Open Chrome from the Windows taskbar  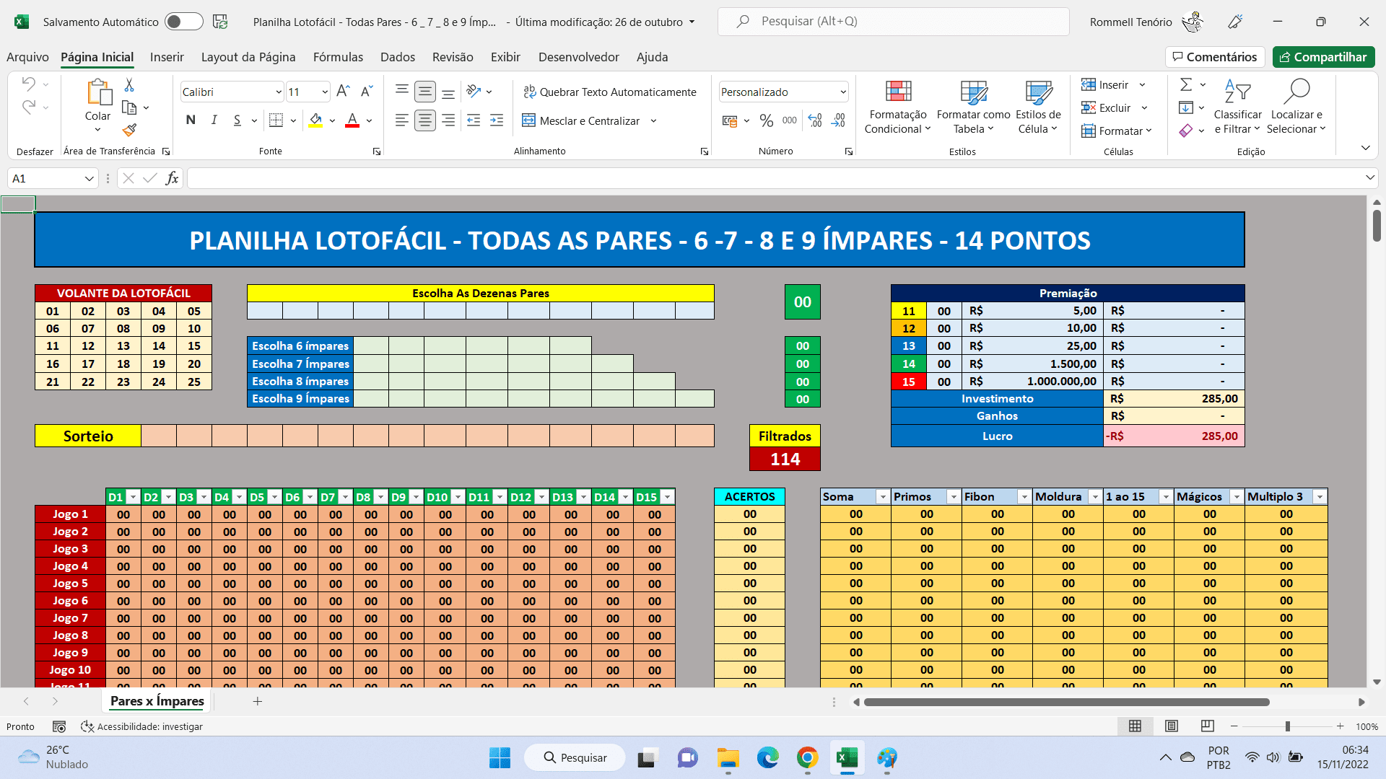pos(807,758)
